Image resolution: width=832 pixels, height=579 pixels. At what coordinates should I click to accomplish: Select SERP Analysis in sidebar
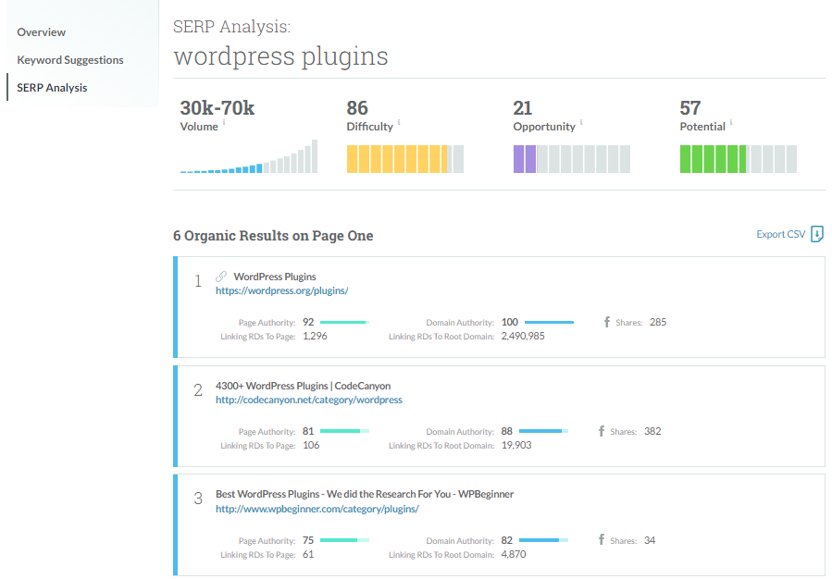coord(52,88)
